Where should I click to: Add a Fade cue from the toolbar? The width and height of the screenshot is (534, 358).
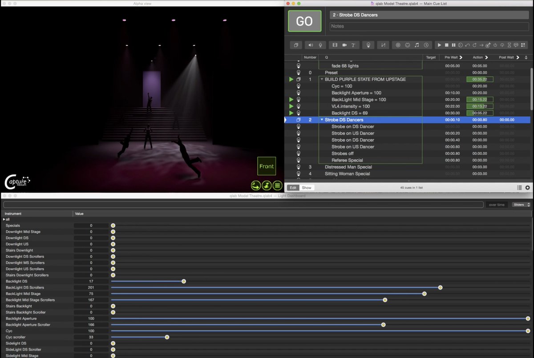pyautogui.click(x=383, y=45)
